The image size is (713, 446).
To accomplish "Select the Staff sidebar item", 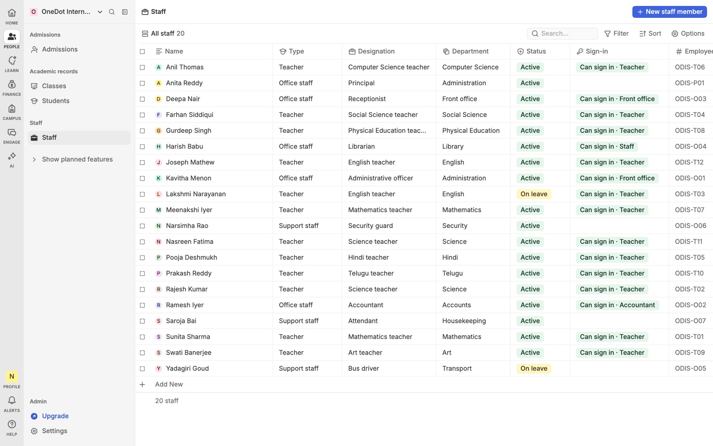I will (x=79, y=138).
